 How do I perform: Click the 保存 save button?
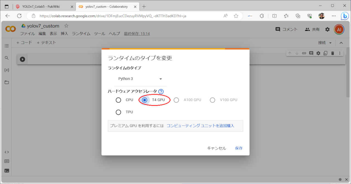[x=239, y=148]
